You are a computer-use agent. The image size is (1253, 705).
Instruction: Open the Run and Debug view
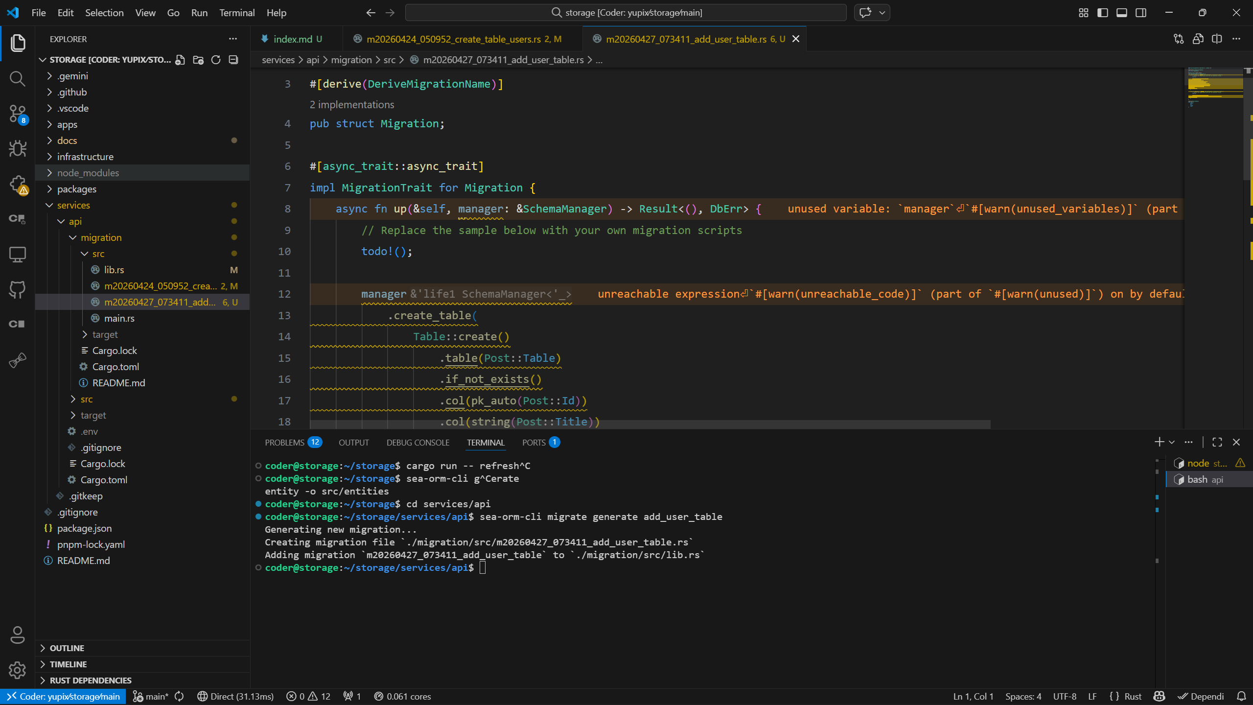click(18, 149)
